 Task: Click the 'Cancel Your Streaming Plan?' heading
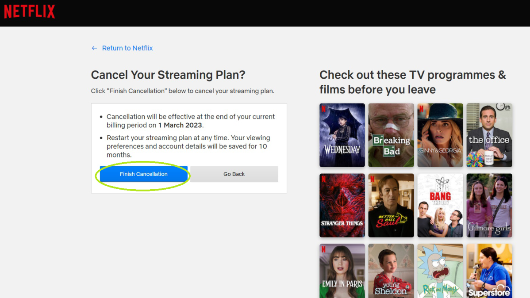pyautogui.click(x=168, y=75)
